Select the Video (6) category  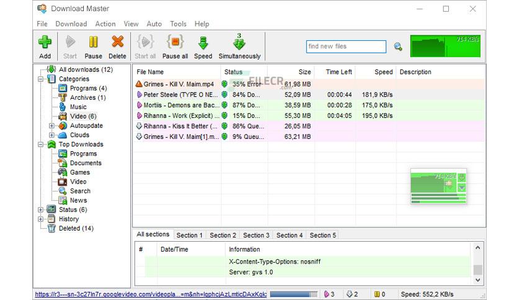(83, 116)
